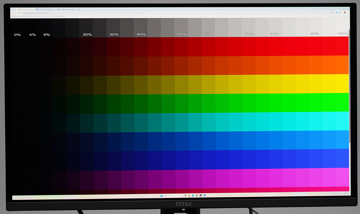Launch File Explorer from taskbar
Viewport: 360px width, 214px height.
189,195
